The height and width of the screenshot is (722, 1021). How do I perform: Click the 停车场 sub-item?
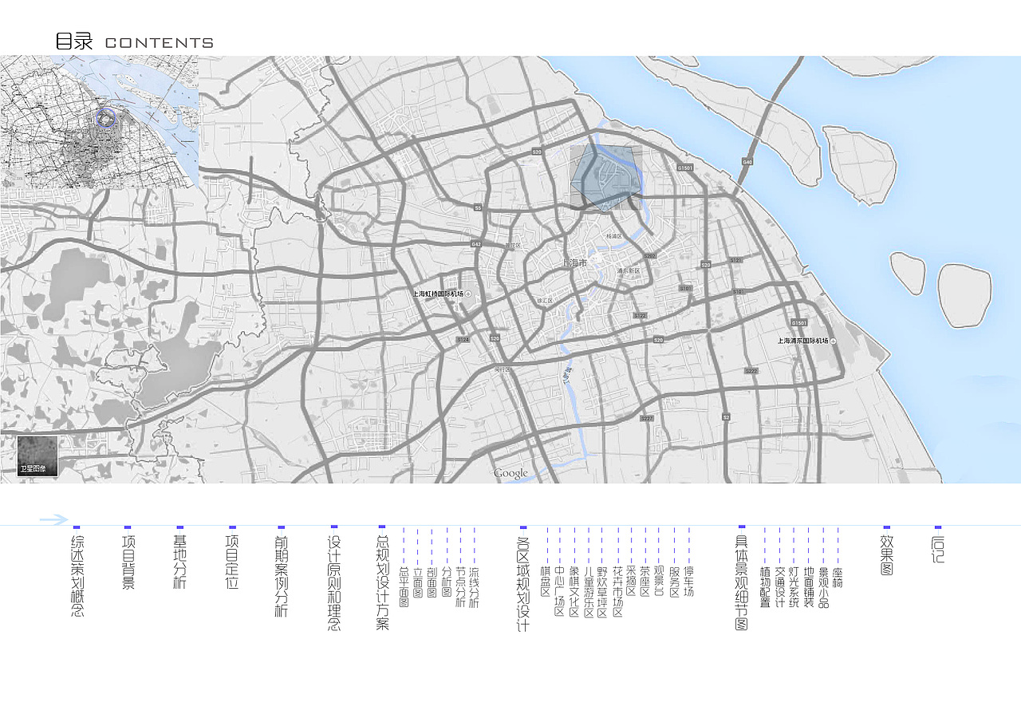click(688, 582)
